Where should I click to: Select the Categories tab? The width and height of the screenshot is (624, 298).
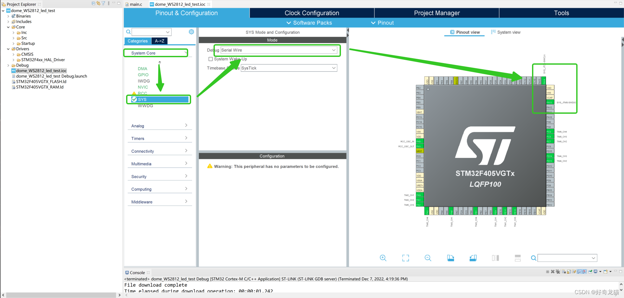[x=137, y=41]
